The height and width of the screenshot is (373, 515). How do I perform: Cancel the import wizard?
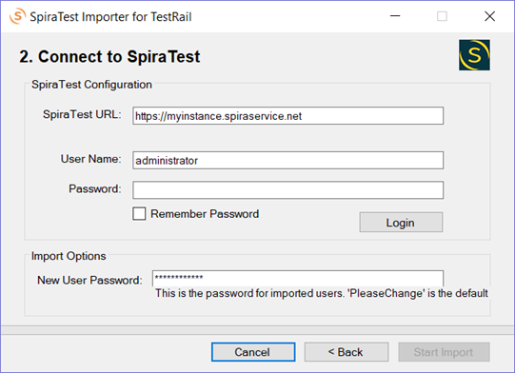tap(253, 352)
